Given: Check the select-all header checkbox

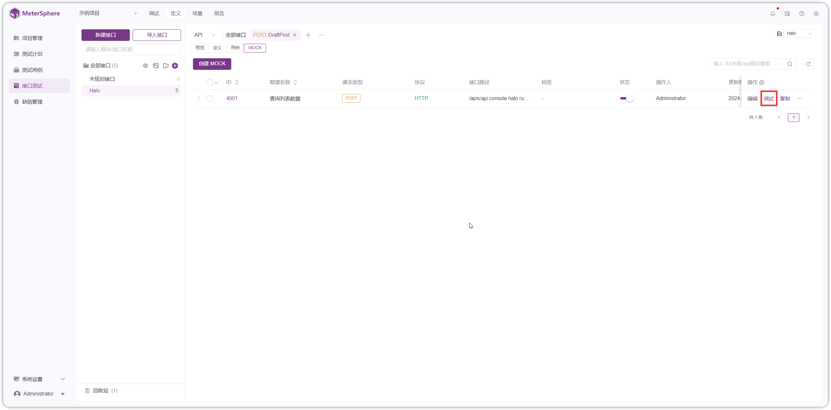Looking at the screenshot, I should tap(210, 82).
